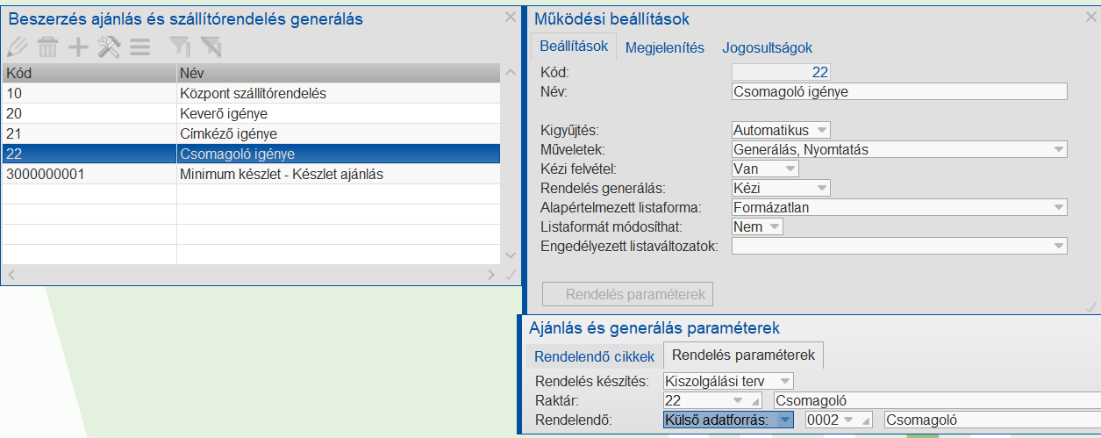Open the Kézi felvétel dropdown
The image size is (1101, 438).
[x=790, y=169]
